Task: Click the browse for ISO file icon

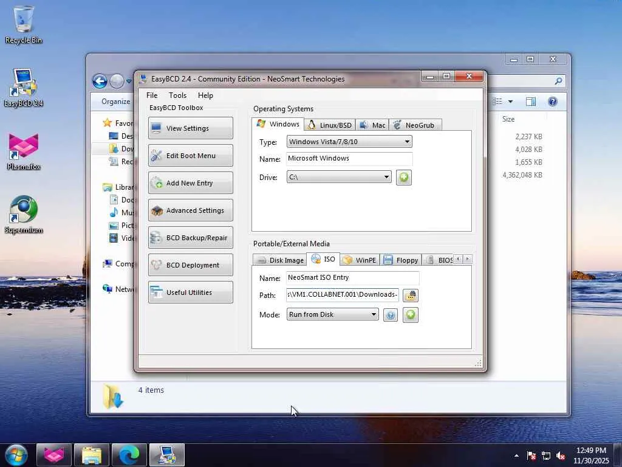Action: tap(410, 296)
